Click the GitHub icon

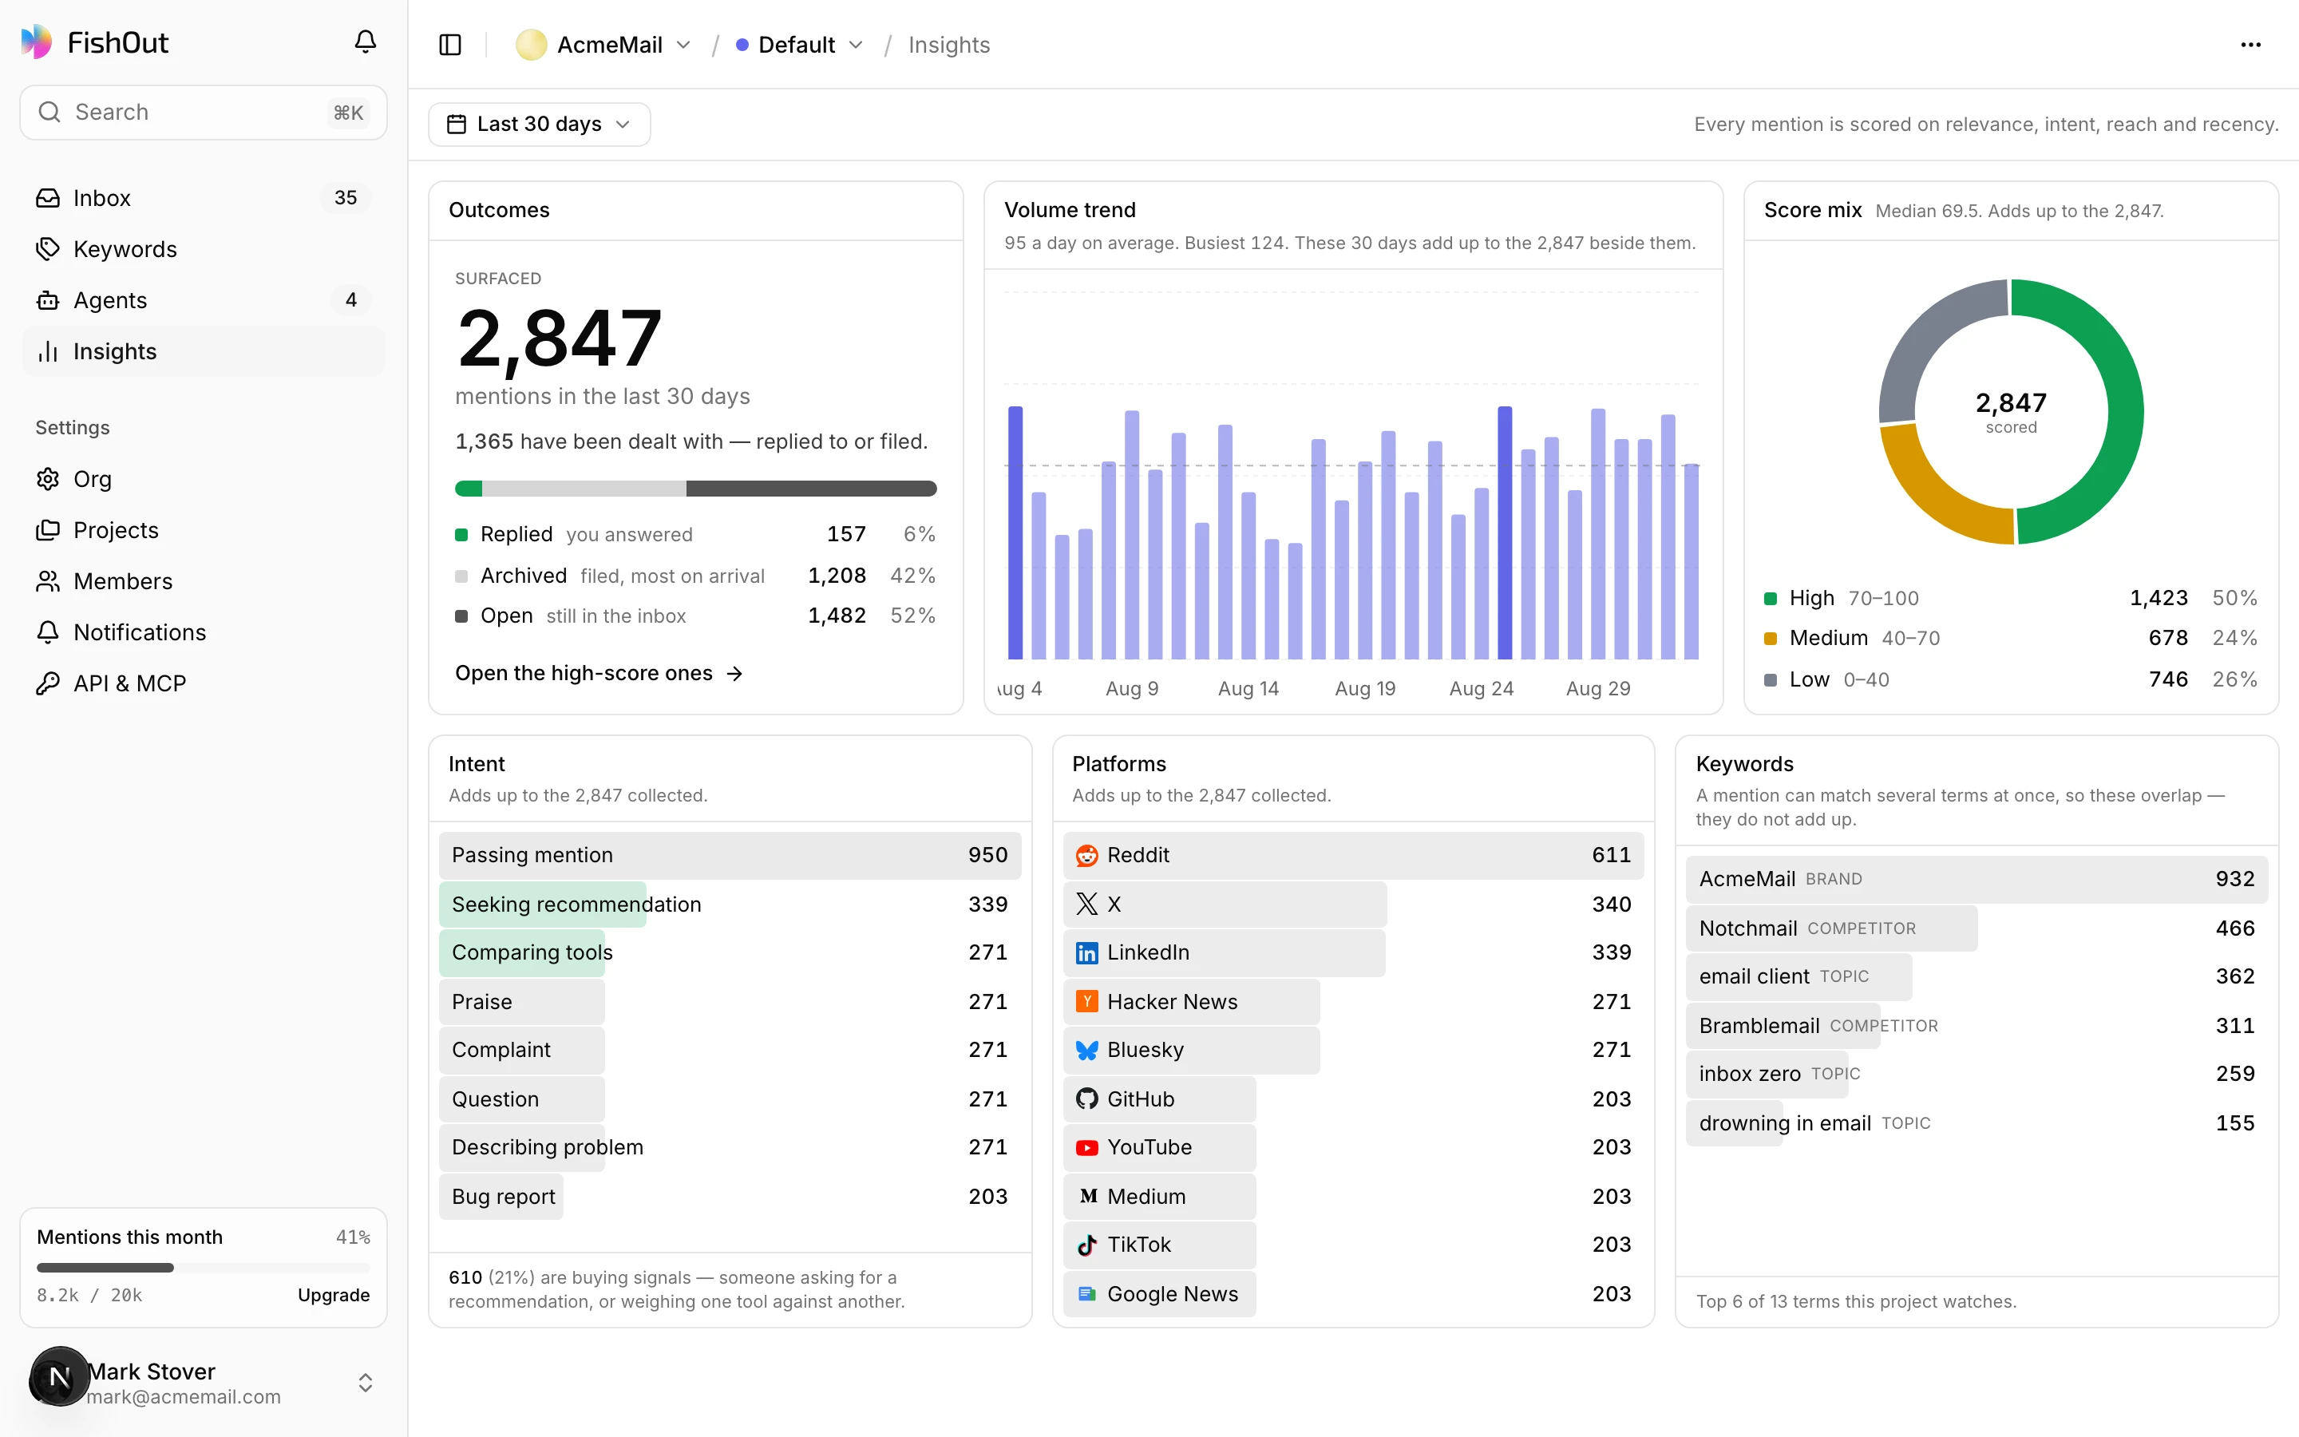click(1086, 1099)
